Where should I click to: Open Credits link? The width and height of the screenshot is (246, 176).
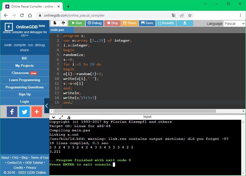point(18,168)
